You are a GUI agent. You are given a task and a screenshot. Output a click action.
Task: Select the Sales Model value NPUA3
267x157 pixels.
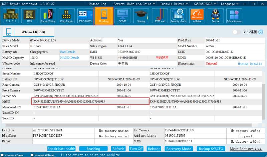tap(35, 46)
